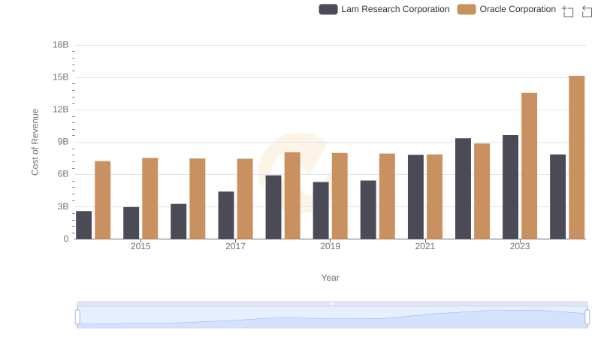The height and width of the screenshot is (346, 601).
Task: Click the 3B y-axis label
Action: pyautogui.click(x=63, y=206)
